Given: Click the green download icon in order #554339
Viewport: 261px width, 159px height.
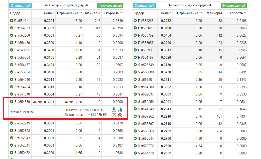Looking at the screenshot, I should click(114, 109).
